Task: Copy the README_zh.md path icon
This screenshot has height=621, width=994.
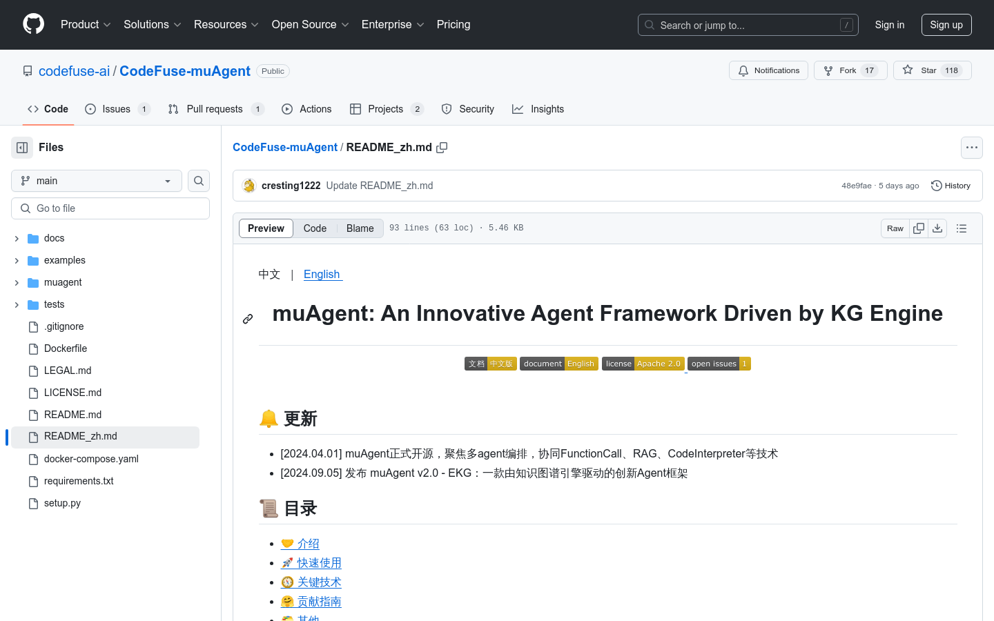Action: click(442, 148)
